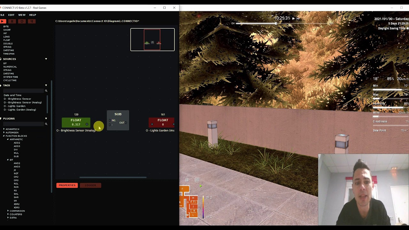Viewport: 409px width, 230px height.
Task: Select the MUL function block
Action: click(x=16, y=153)
